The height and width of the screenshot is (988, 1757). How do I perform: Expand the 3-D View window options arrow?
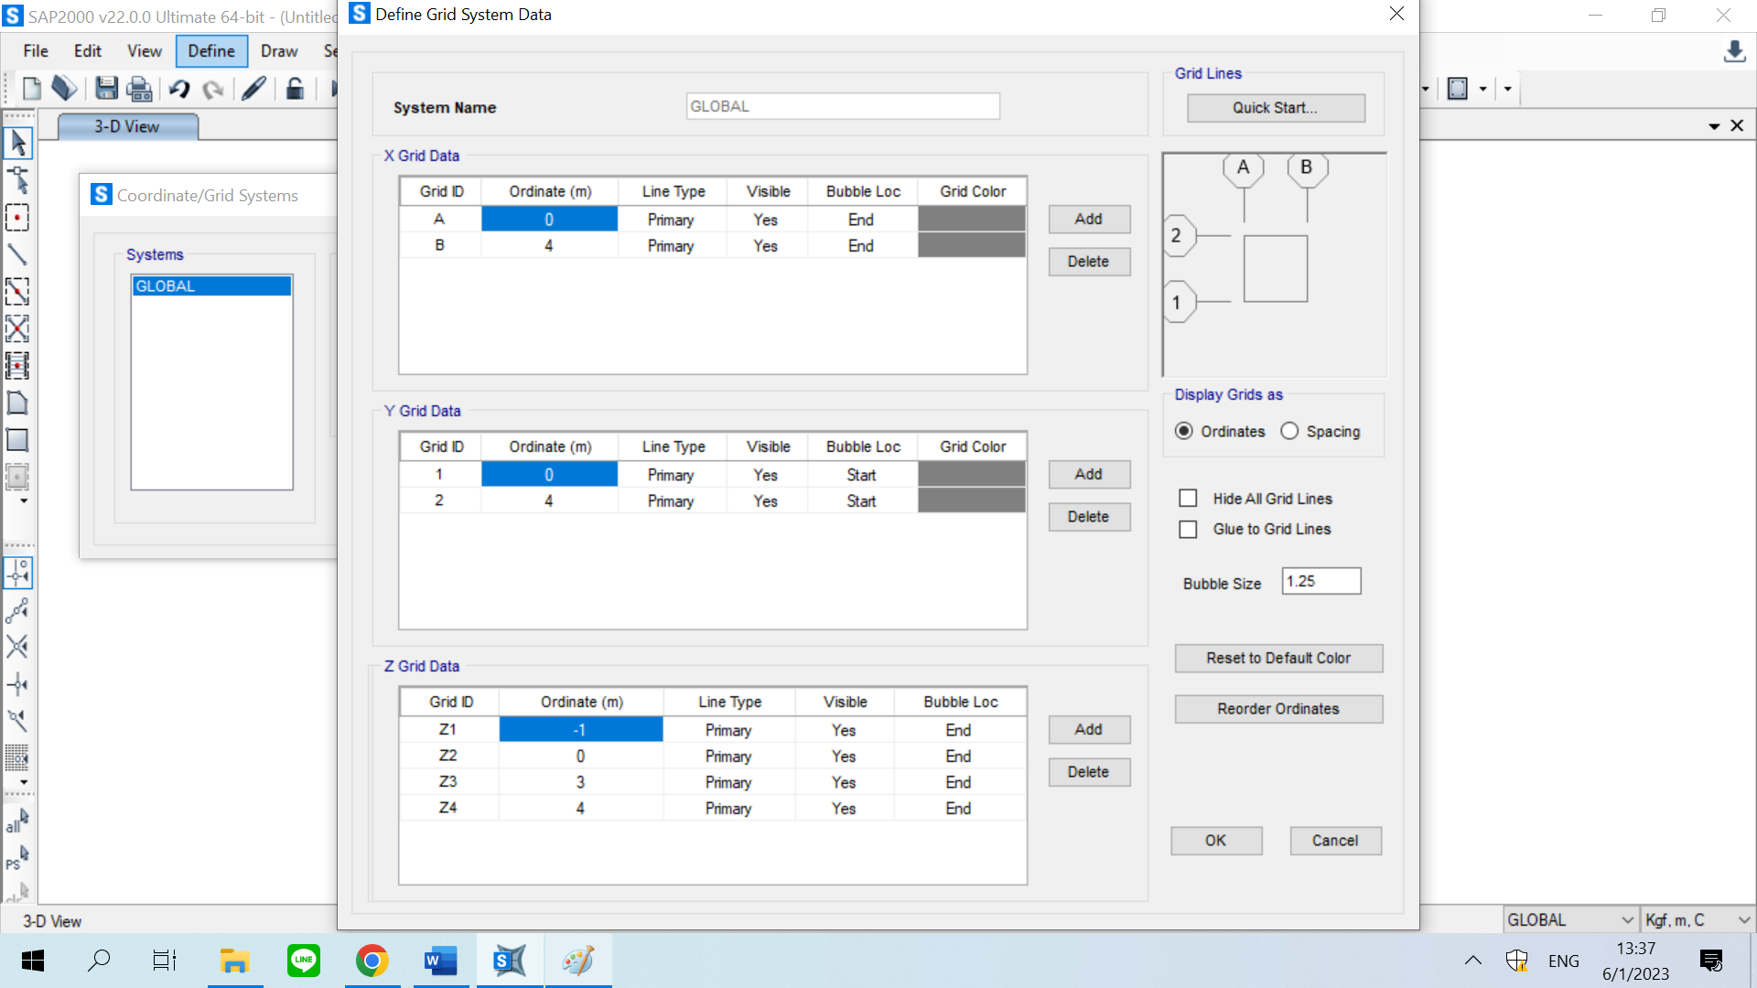click(x=1714, y=126)
